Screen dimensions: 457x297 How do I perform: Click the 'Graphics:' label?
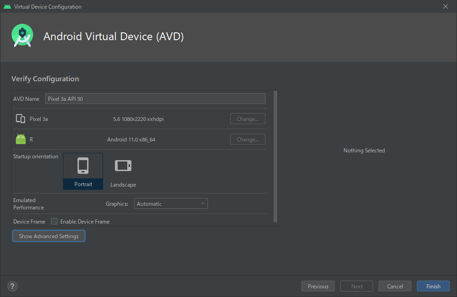click(x=117, y=204)
